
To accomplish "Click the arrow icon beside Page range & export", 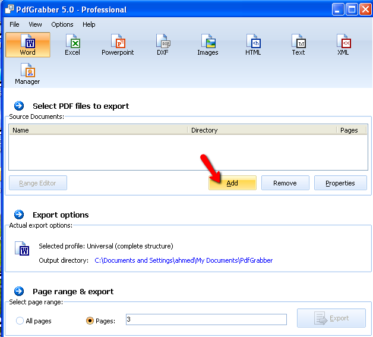I will point(19,291).
